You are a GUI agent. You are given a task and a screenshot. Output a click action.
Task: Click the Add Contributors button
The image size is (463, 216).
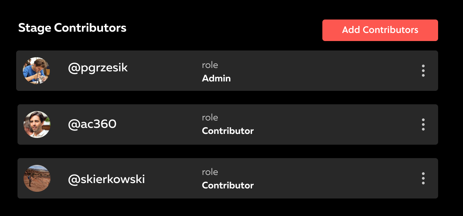380,30
